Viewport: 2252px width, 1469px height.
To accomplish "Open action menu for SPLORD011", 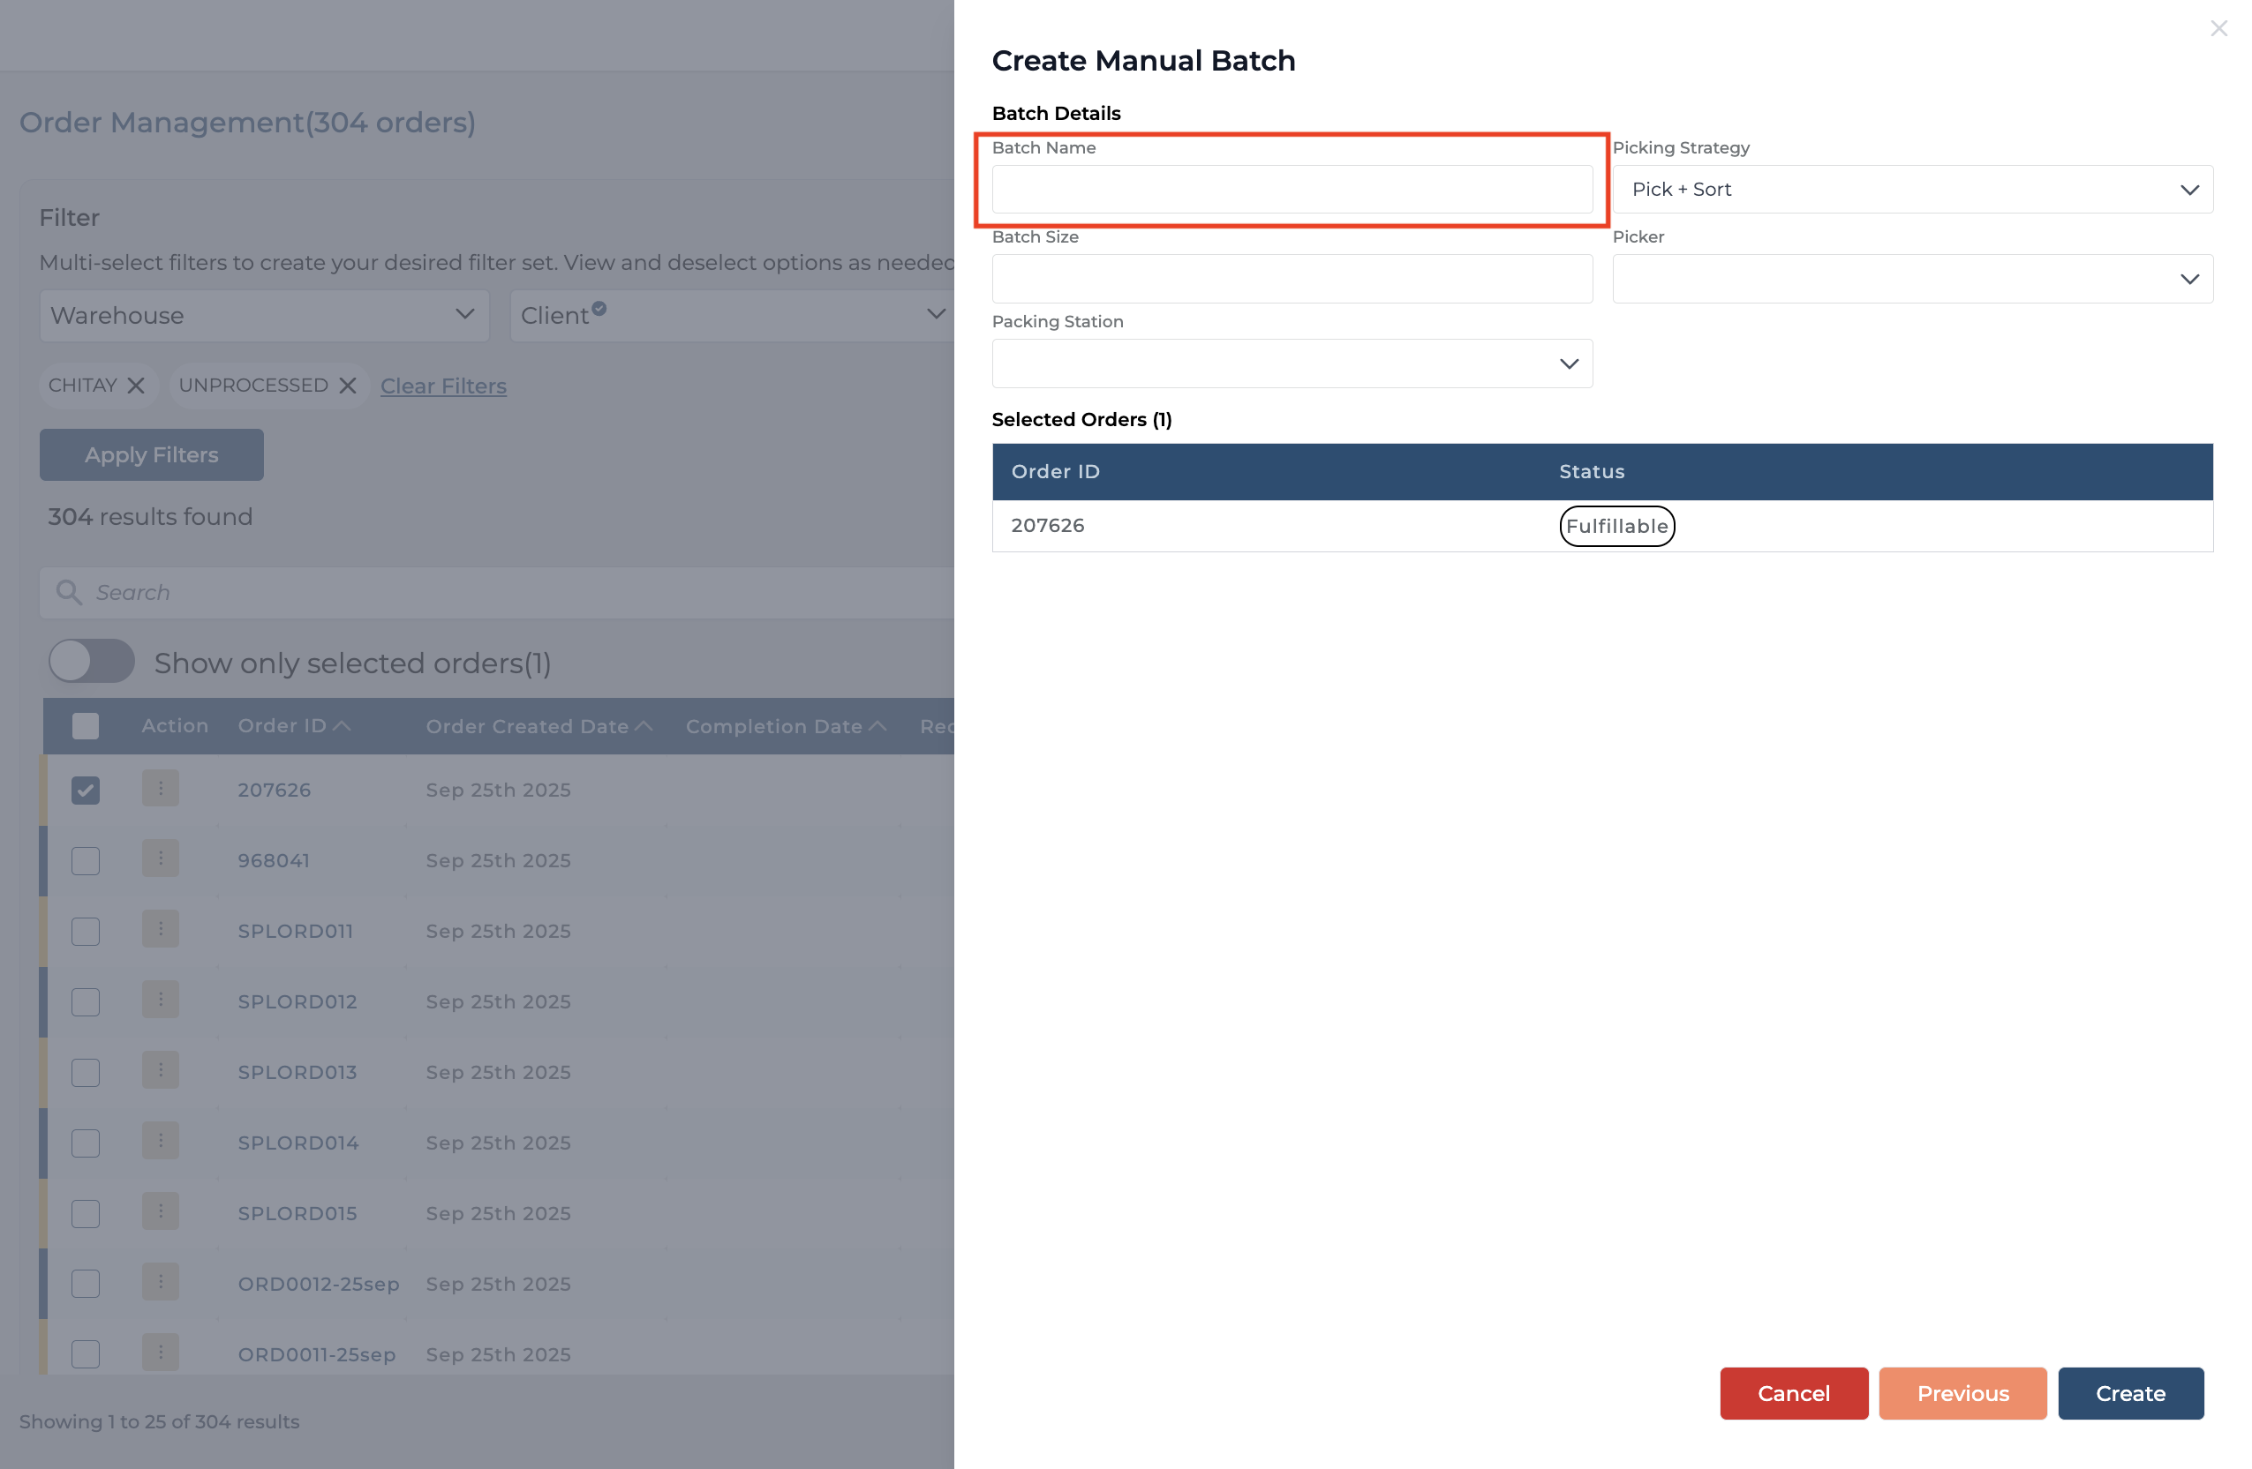I will point(160,930).
